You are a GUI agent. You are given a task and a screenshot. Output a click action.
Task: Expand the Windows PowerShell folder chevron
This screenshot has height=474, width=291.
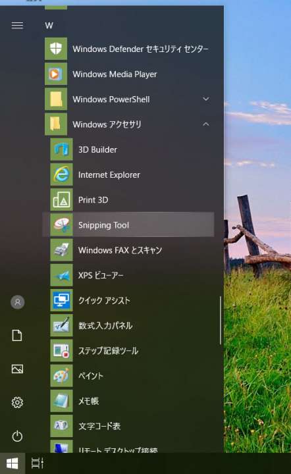point(206,99)
